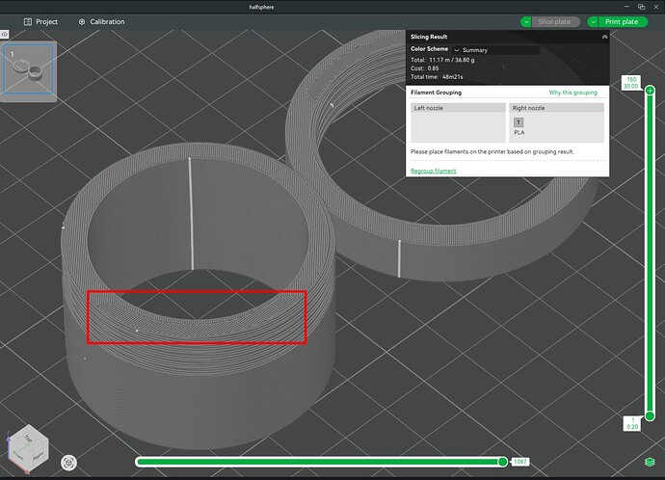665x480 pixels.
Task: Click the horizontal move slider handle
Action: click(502, 462)
